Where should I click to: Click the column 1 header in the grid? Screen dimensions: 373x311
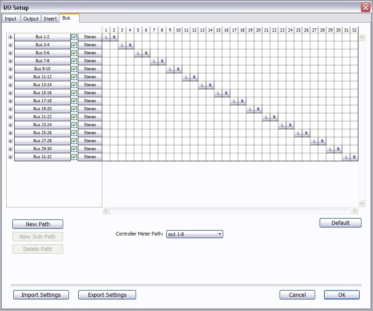point(106,30)
